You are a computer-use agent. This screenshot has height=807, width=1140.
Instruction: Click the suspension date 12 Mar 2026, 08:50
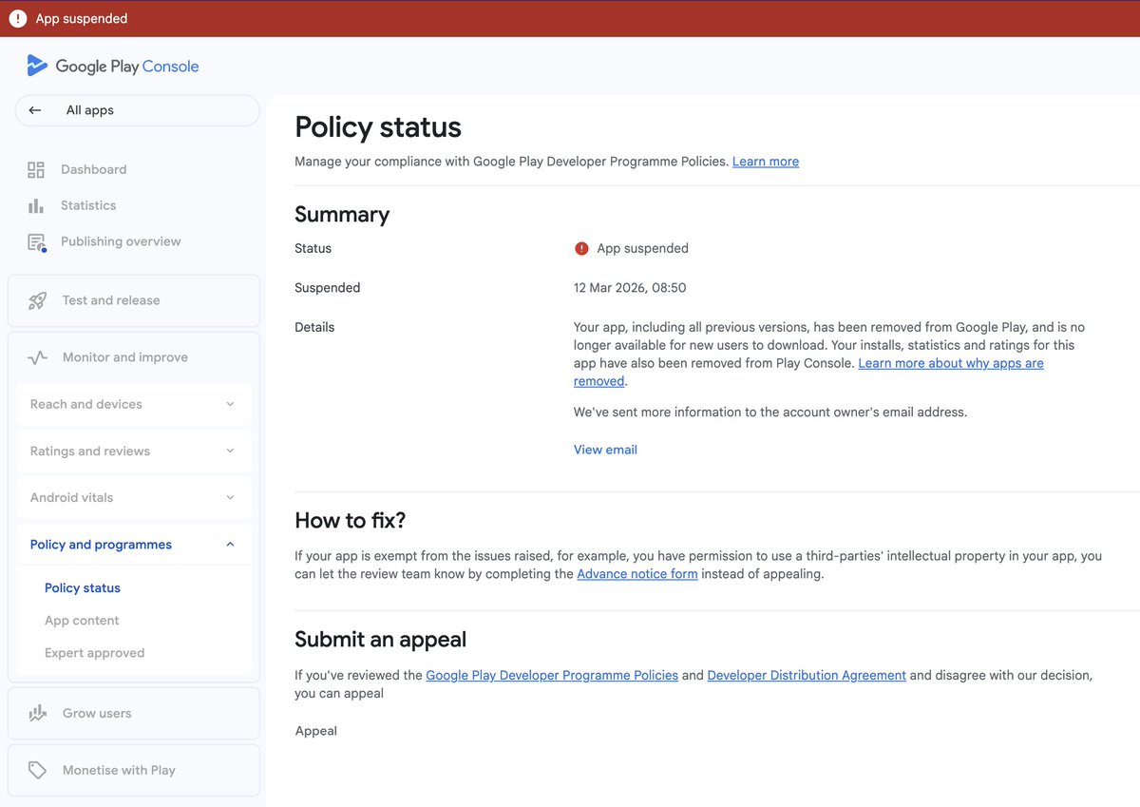point(630,287)
